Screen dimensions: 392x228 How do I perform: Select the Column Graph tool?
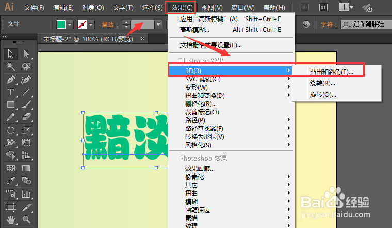pyautogui.click(x=26, y=194)
